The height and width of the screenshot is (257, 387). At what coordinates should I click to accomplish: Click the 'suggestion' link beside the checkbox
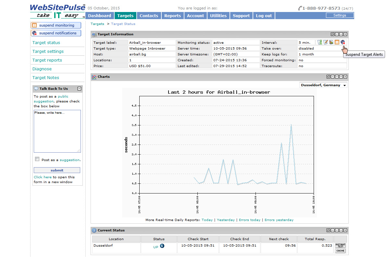[69, 160]
